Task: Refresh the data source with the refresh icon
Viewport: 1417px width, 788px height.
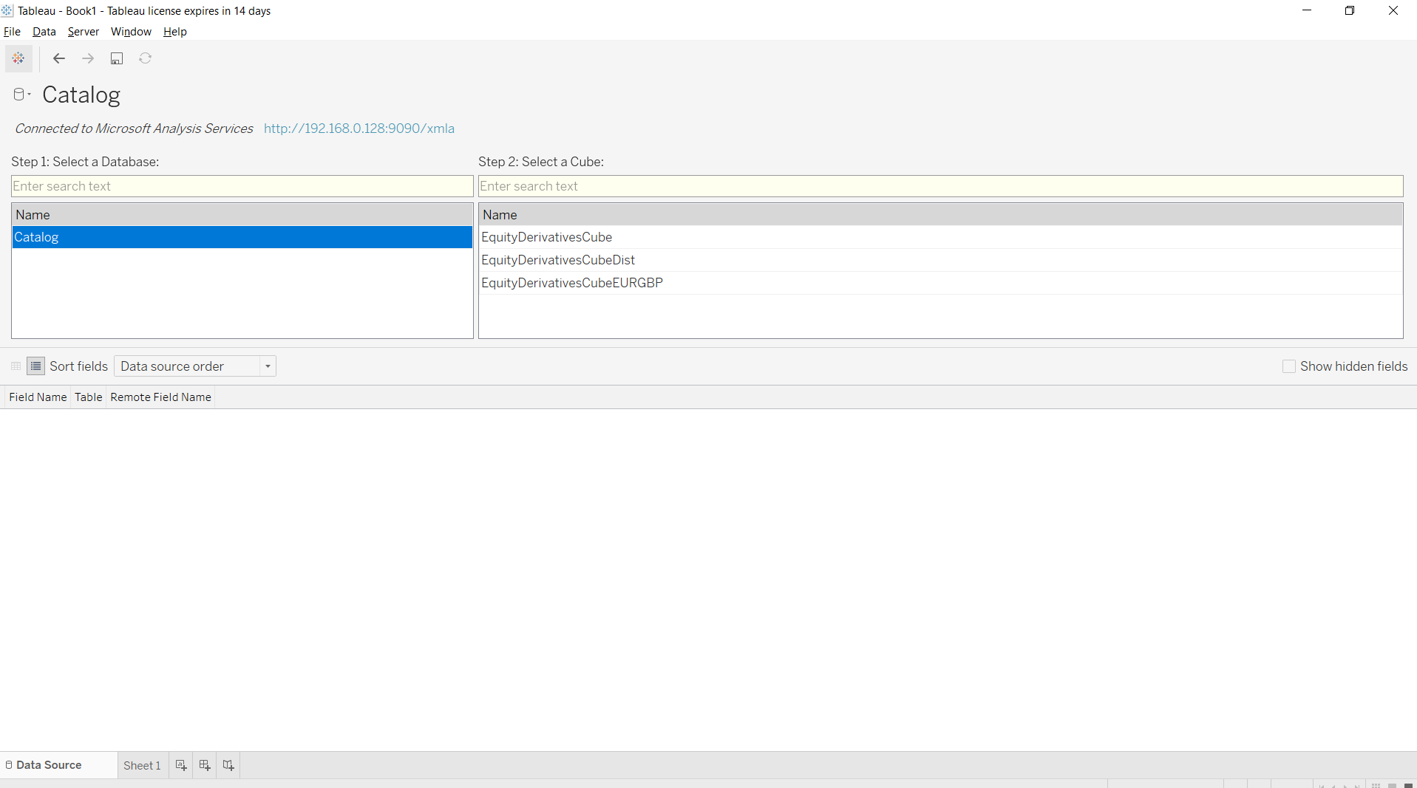Action: tap(145, 58)
